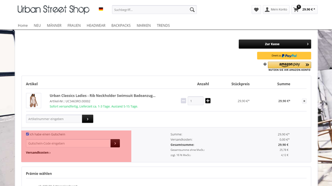Open the MARKEN category

click(x=144, y=26)
